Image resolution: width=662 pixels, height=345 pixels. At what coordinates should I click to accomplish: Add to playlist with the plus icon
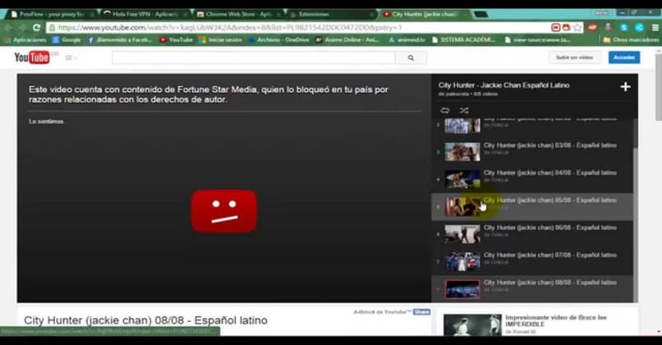click(625, 86)
